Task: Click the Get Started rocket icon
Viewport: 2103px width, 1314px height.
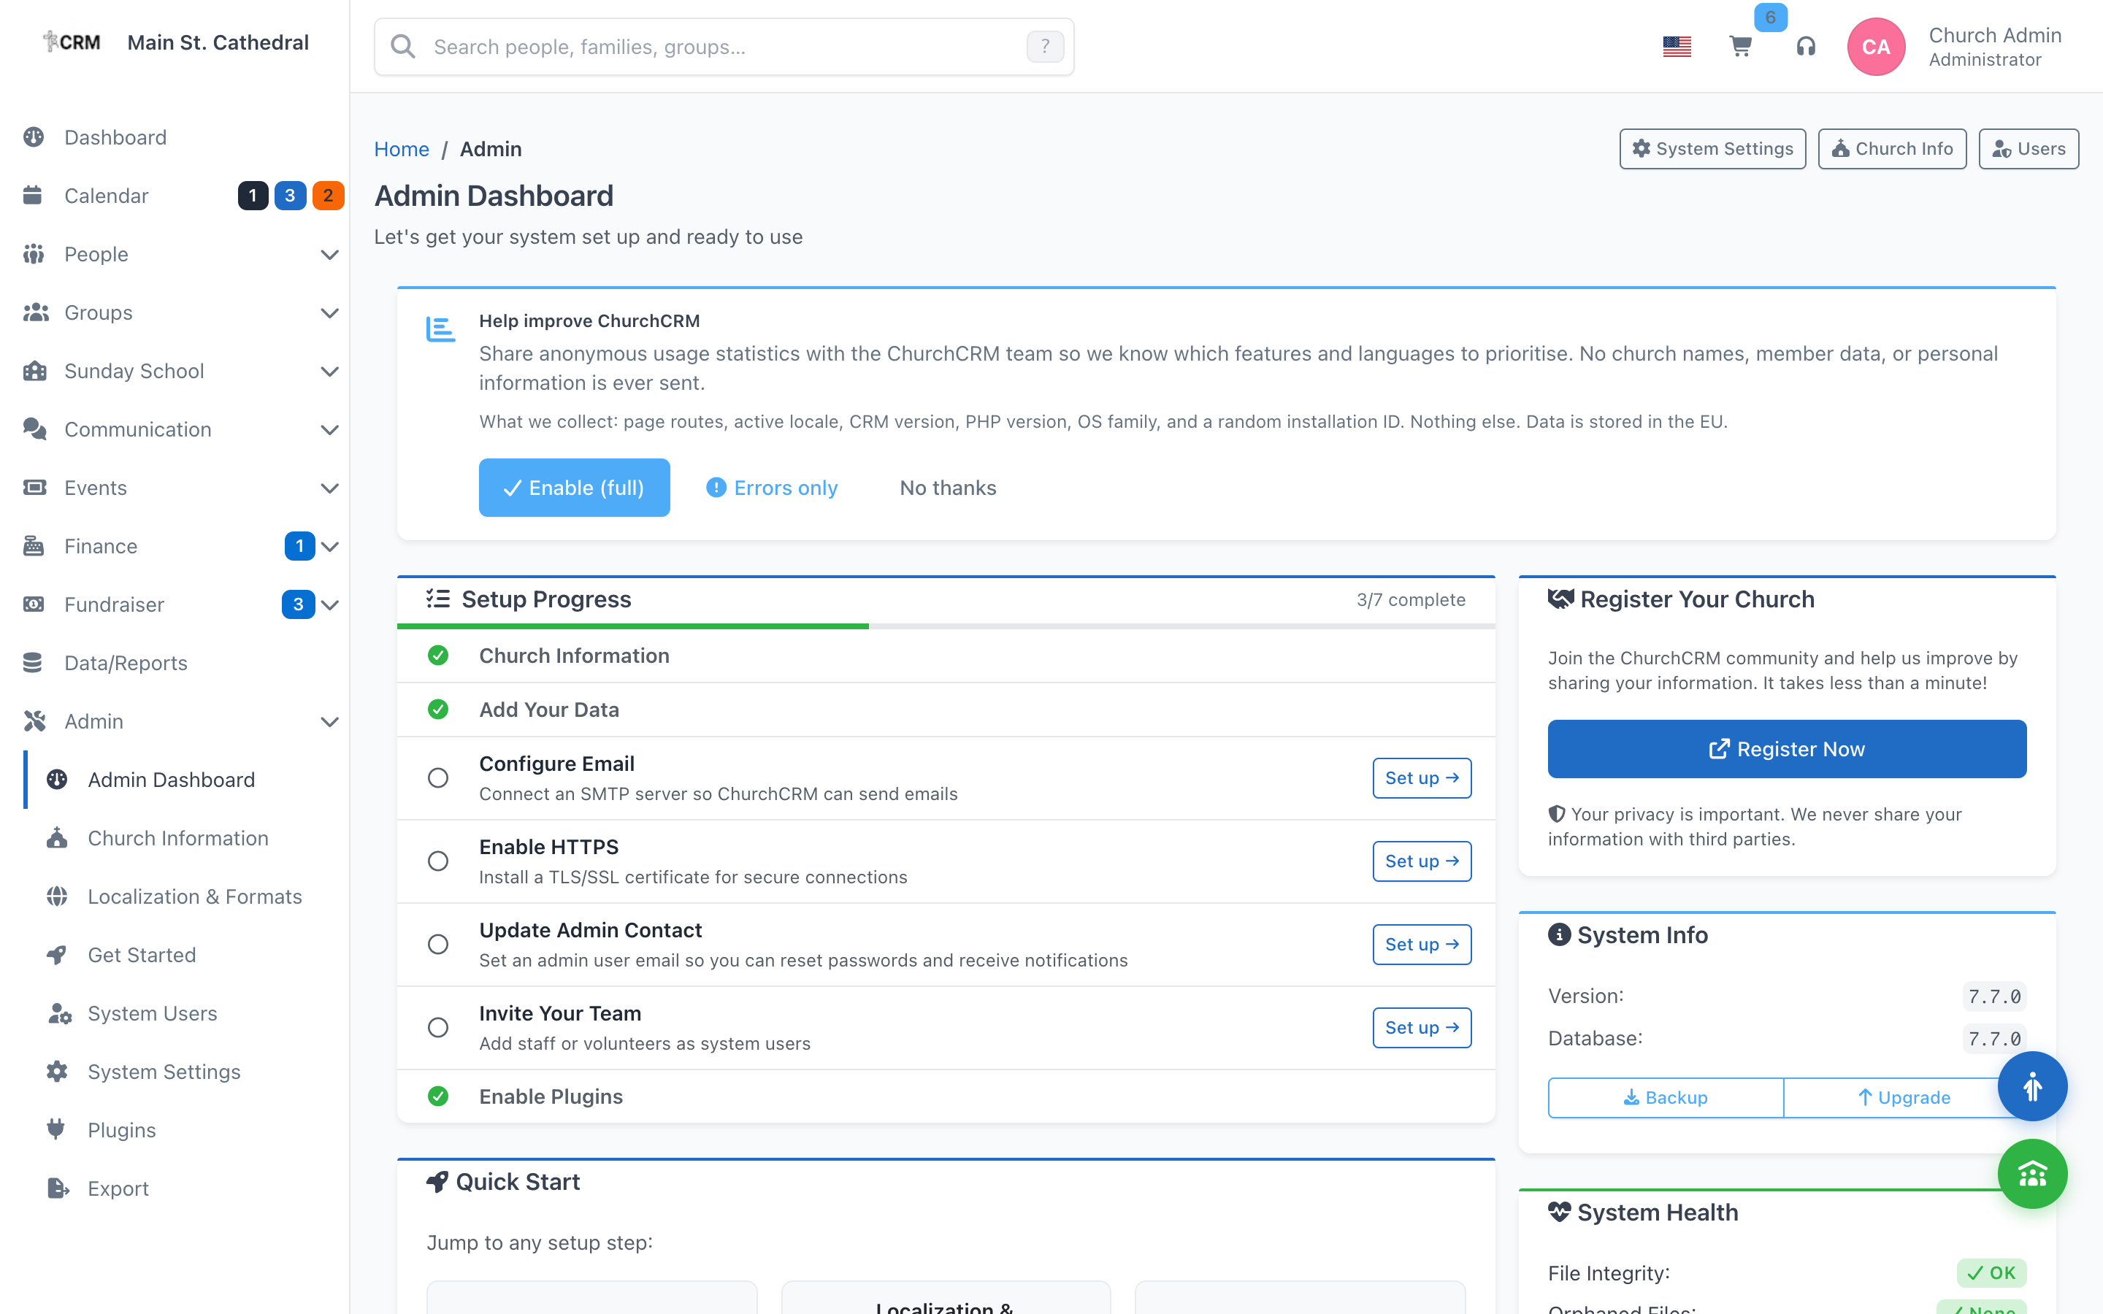Action: [x=58, y=954]
